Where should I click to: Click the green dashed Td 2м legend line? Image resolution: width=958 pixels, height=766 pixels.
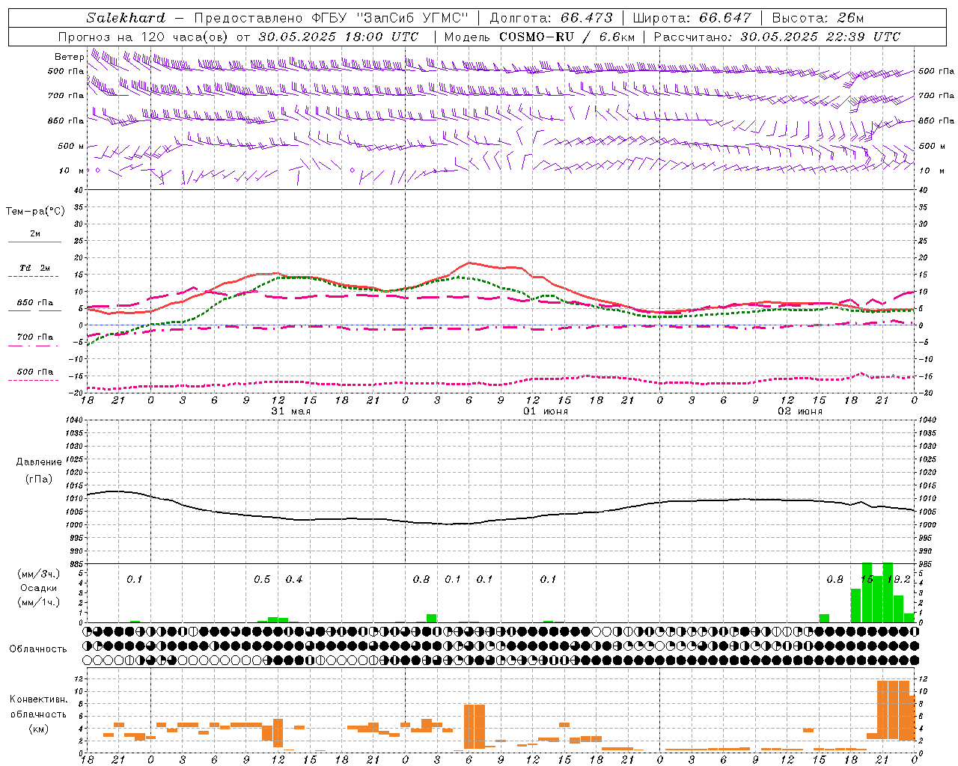click(34, 276)
